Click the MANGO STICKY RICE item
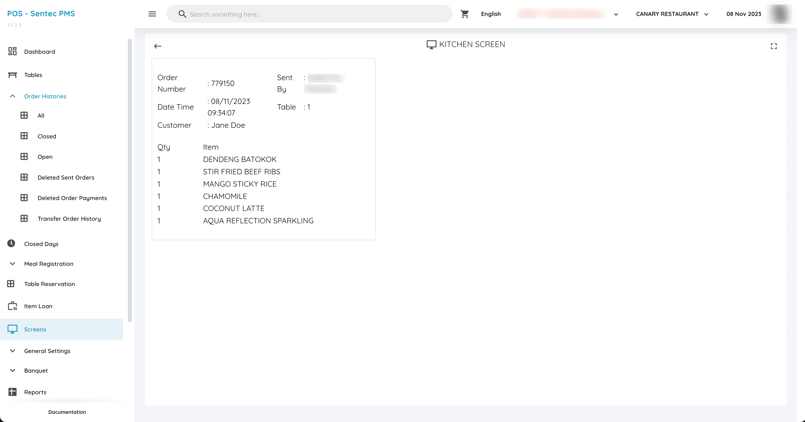Image resolution: width=805 pixels, height=422 pixels. tap(240, 184)
